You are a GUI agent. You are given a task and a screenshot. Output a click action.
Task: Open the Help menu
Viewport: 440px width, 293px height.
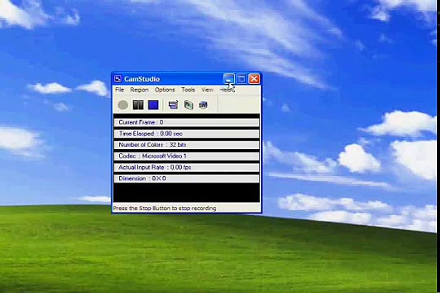[x=227, y=90]
